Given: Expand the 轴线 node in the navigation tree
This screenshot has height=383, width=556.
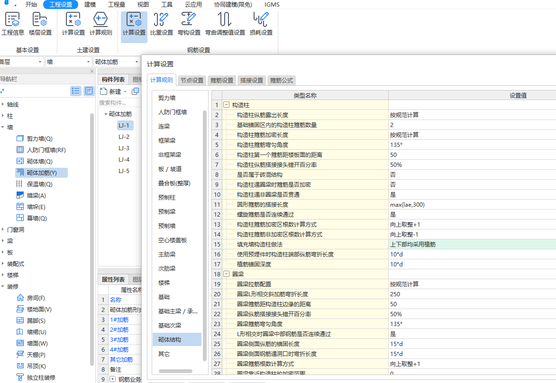Looking at the screenshot, I should click(3, 104).
